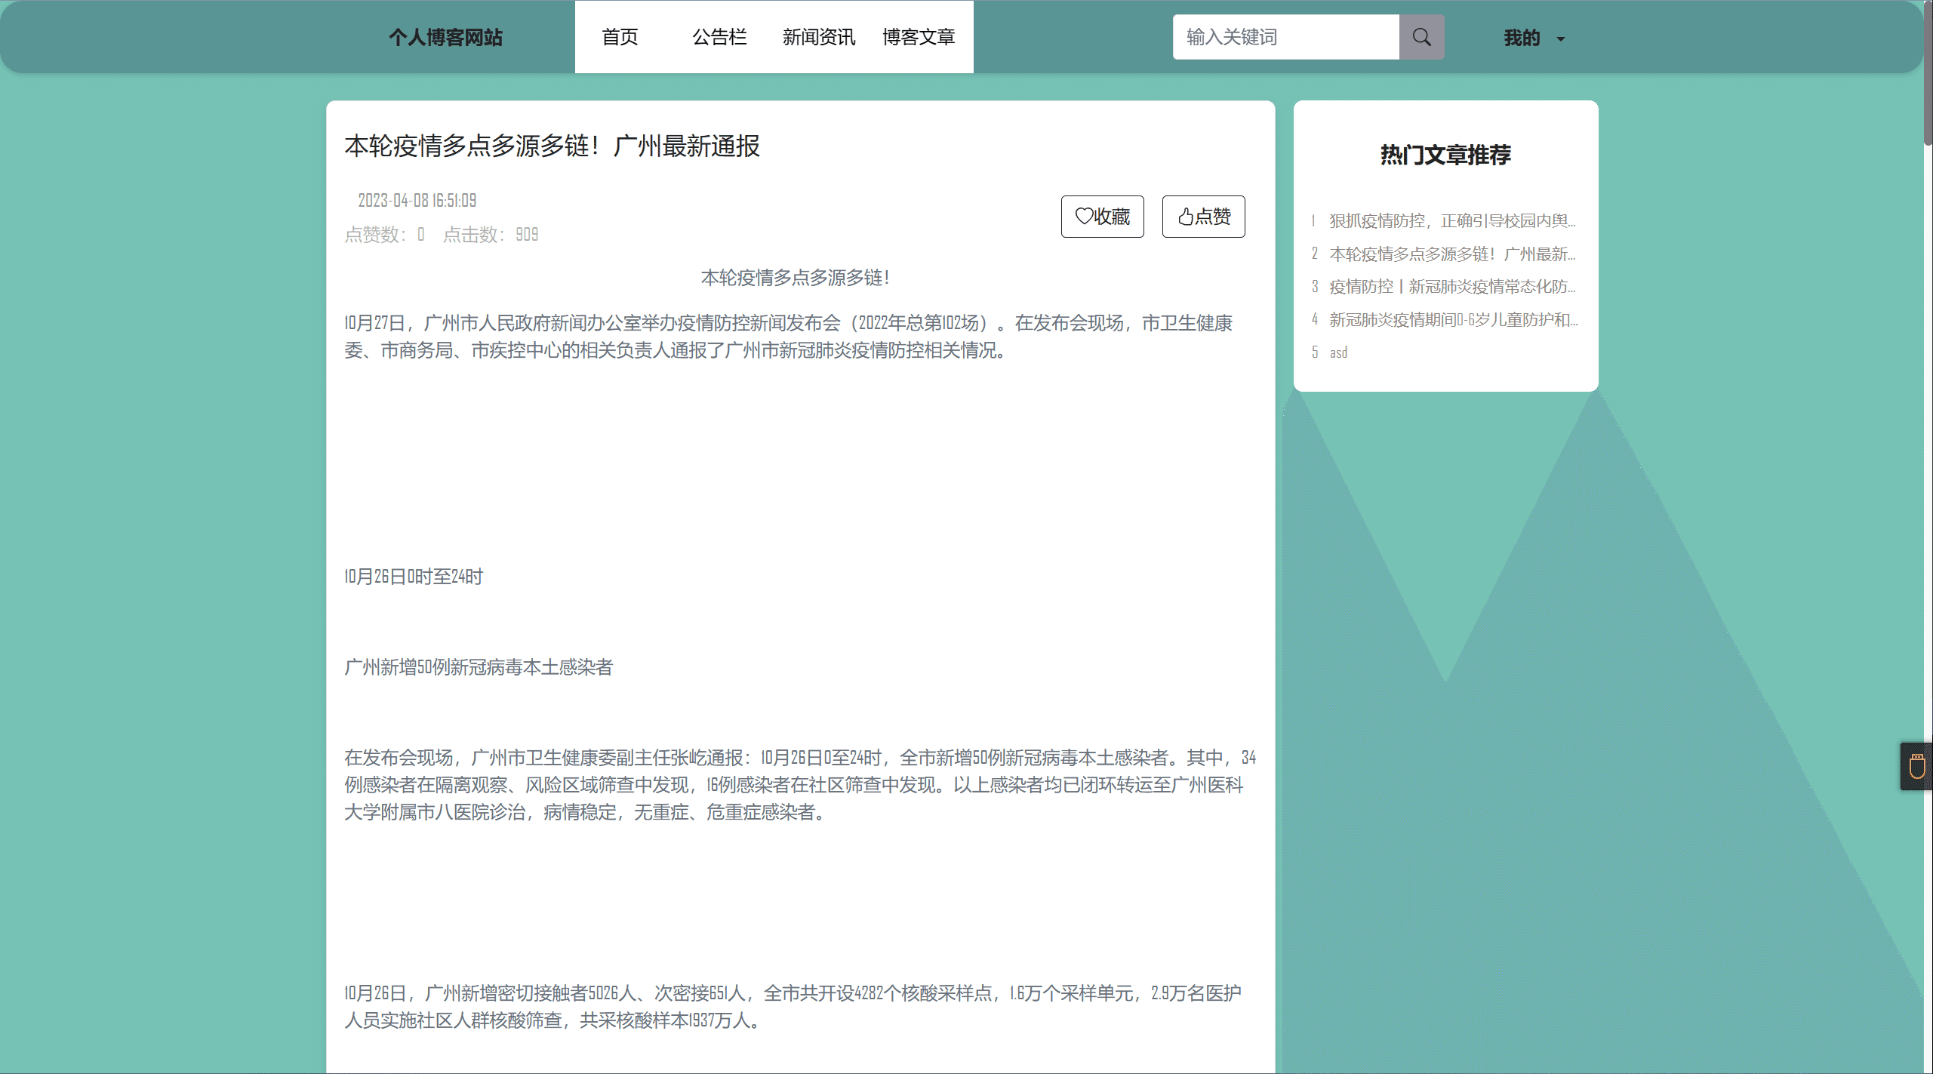Focus the 输入关键词 search field
The image size is (1933, 1074).
[x=1285, y=37]
